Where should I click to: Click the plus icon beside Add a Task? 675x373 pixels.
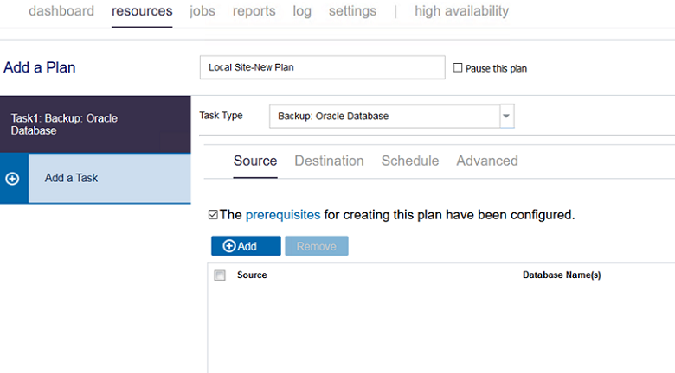[x=13, y=179]
